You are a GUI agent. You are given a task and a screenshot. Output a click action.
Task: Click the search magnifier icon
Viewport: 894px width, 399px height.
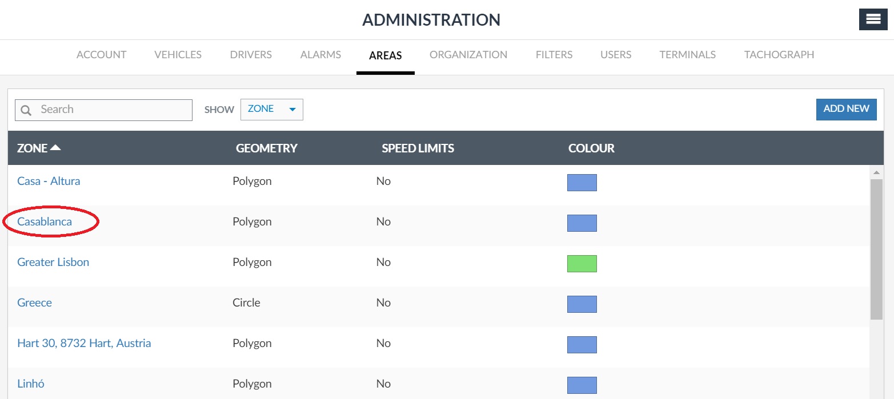(26, 110)
